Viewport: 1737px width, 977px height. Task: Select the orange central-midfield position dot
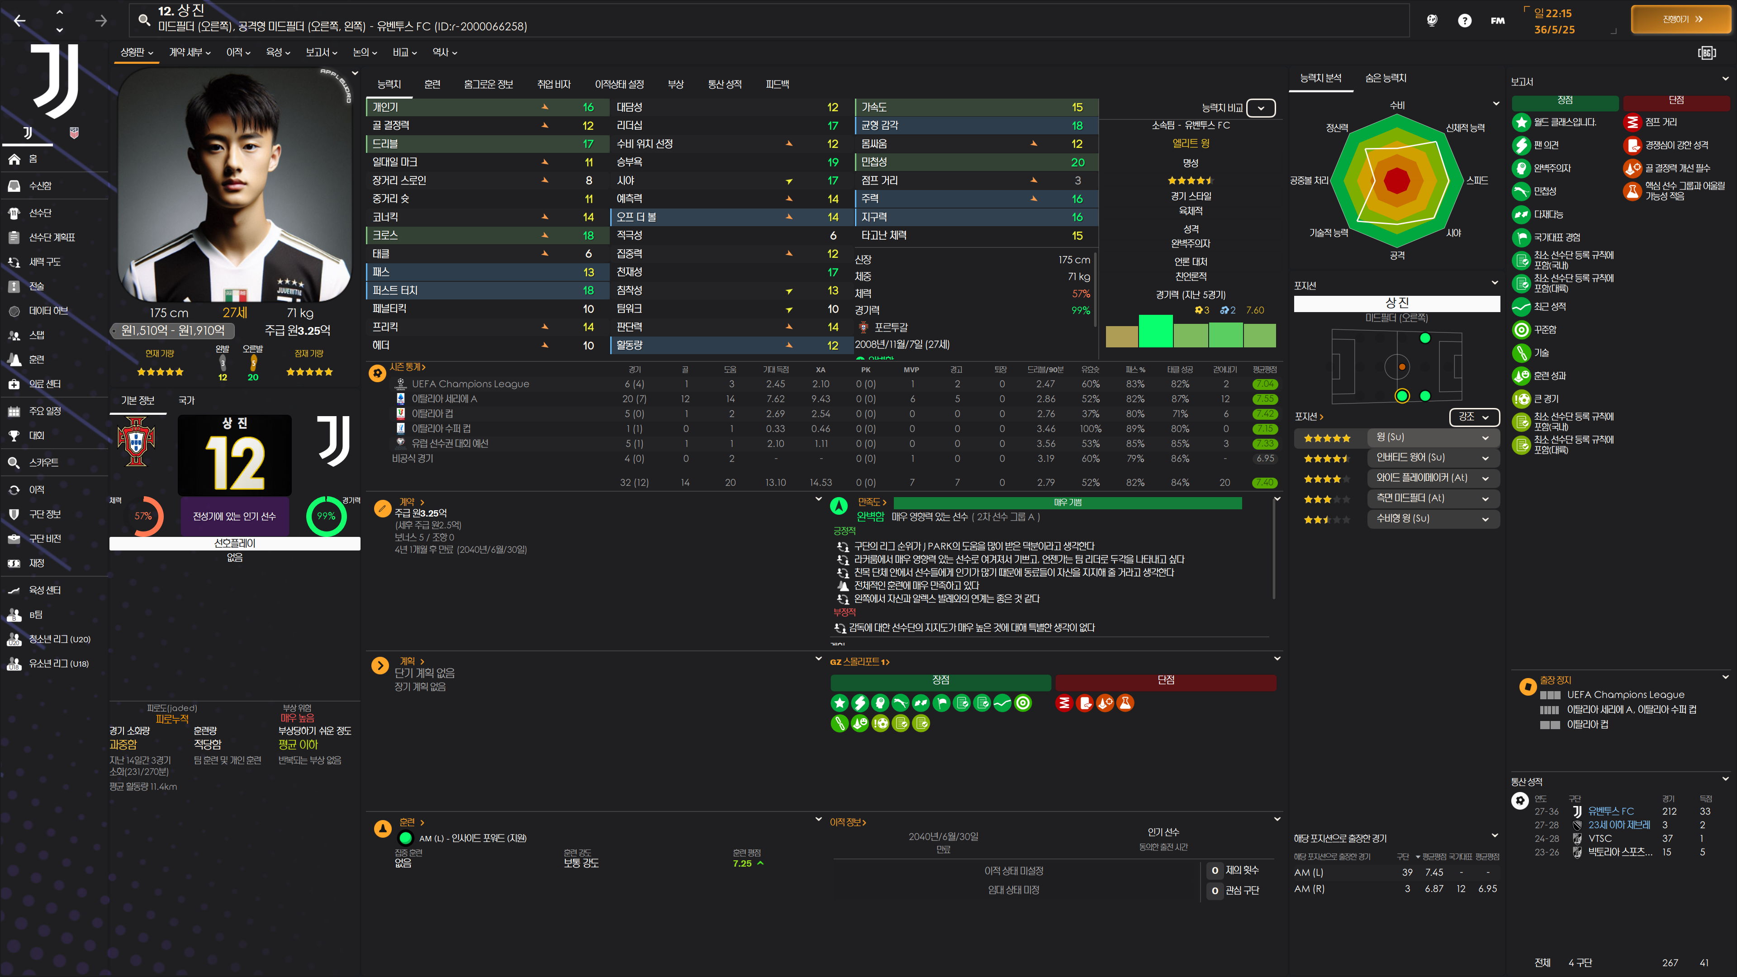(x=1402, y=367)
